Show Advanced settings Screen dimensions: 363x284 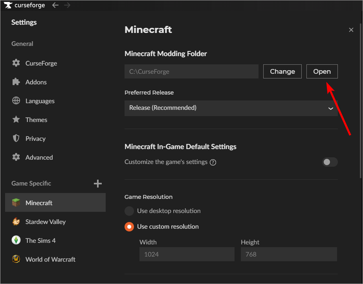(55, 157)
